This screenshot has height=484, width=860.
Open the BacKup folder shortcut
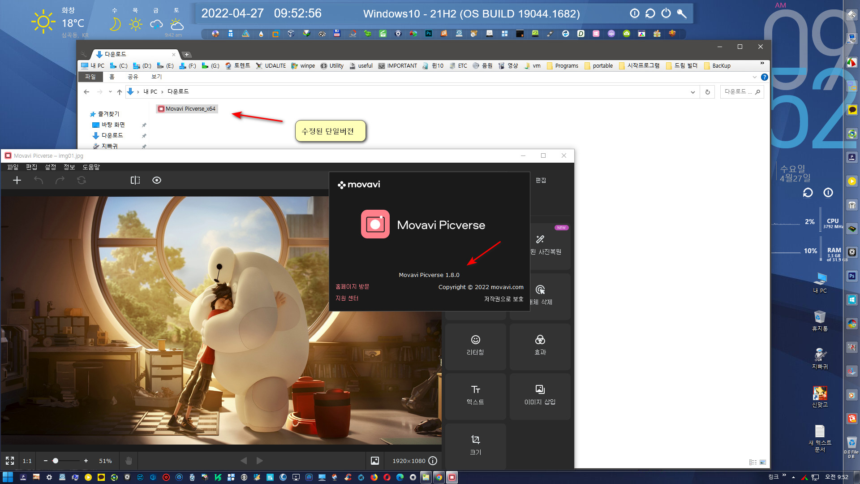(x=717, y=66)
